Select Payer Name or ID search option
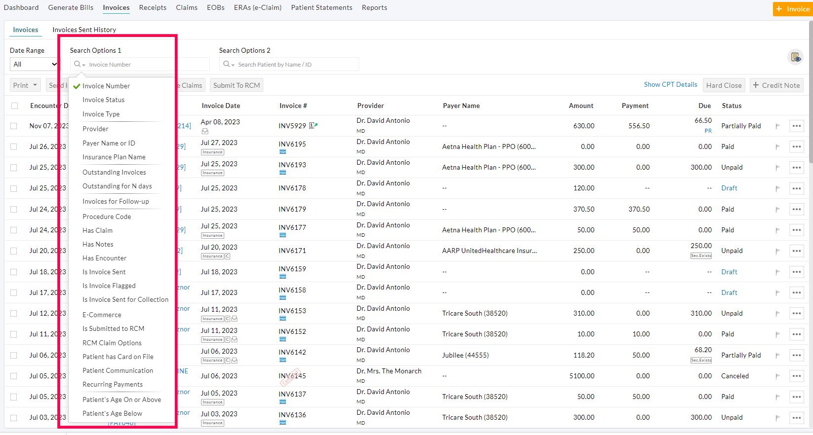 (109, 143)
